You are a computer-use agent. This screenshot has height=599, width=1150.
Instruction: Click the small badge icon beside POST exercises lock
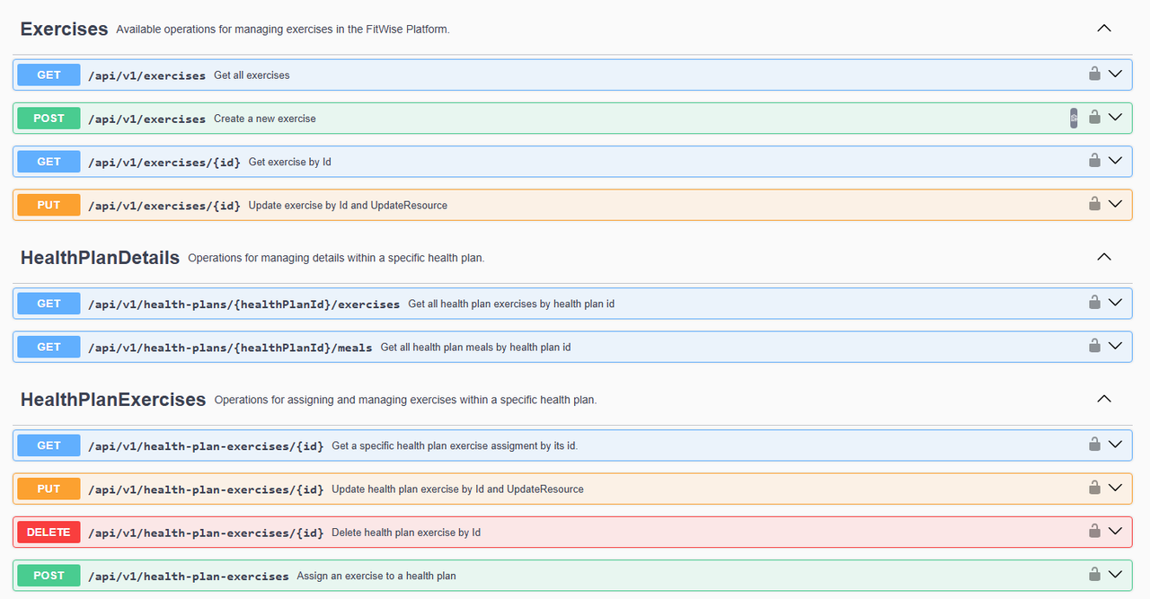1074,118
